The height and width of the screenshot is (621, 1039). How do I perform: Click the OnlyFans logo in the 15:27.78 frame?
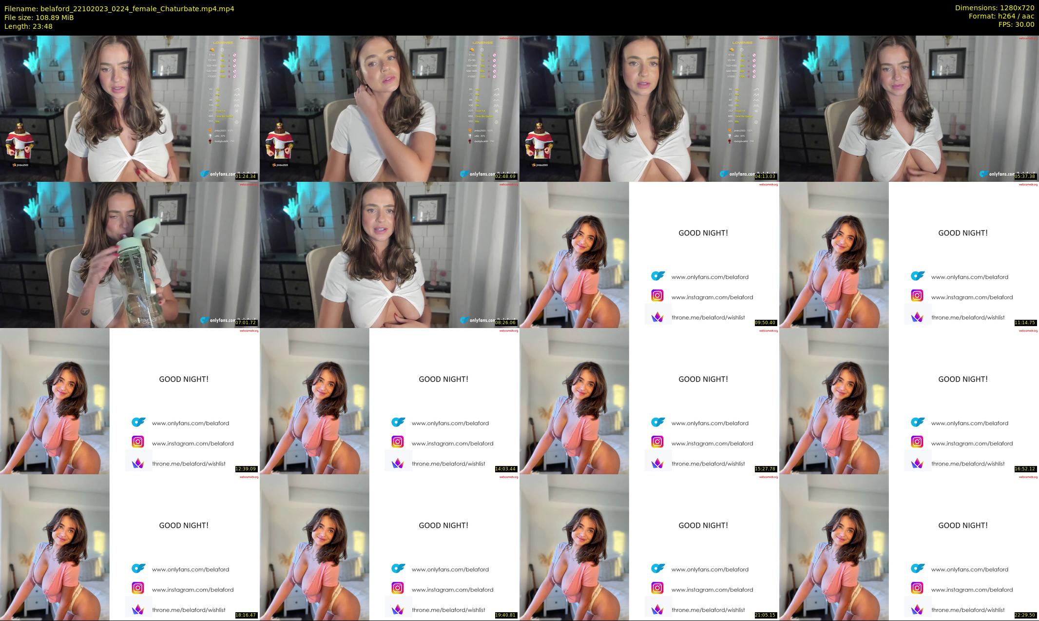pos(658,422)
